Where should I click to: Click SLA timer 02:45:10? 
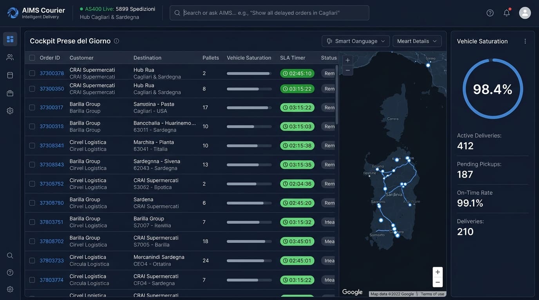coord(297,73)
